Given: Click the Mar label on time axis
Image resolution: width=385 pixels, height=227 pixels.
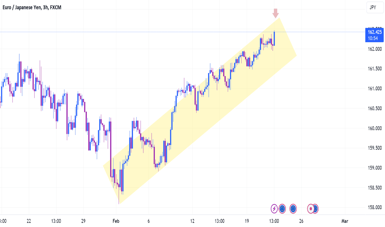Looking at the screenshot, I should point(345,221).
